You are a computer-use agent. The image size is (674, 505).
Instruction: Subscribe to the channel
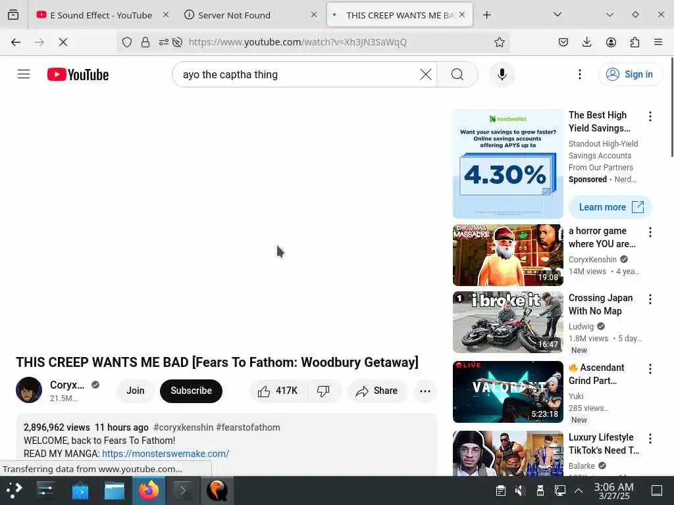(192, 391)
